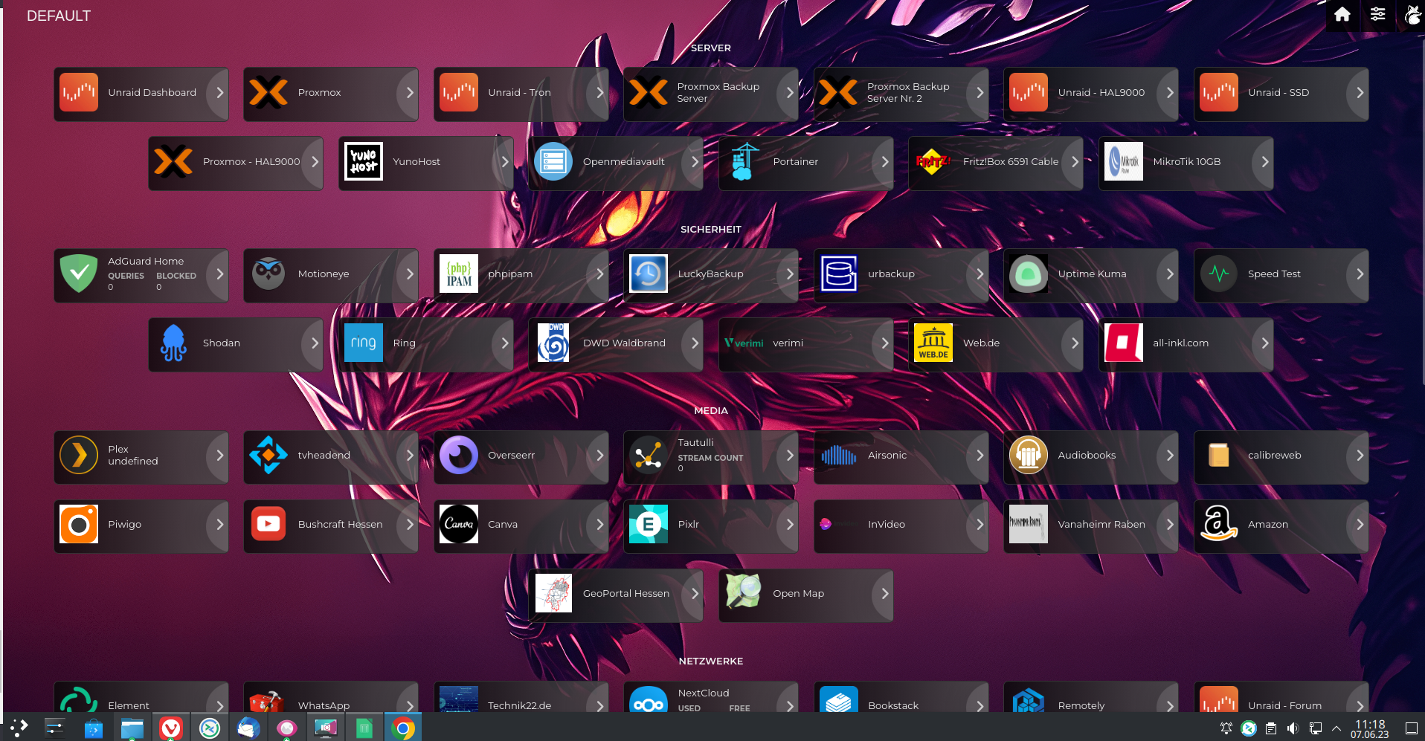Click the Amazon logo icon
The height and width of the screenshot is (741, 1425).
coord(1218,525)
